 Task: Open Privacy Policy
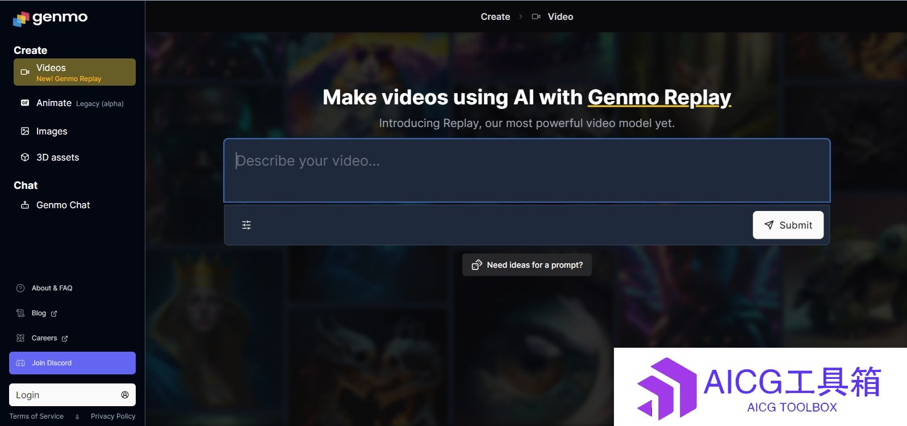coord(113,416)
